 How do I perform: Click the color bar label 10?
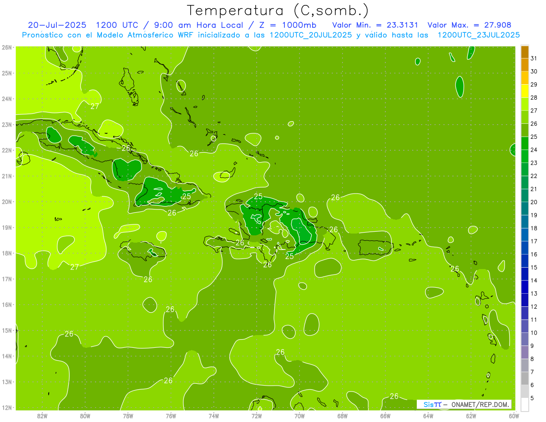[x=534, y=333]
